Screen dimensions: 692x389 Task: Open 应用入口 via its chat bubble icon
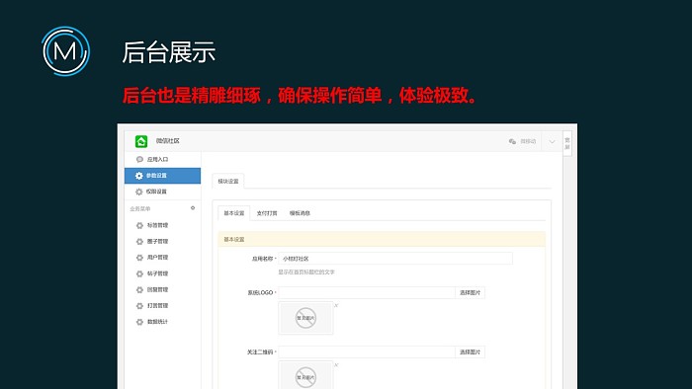[x=139, y=160]
